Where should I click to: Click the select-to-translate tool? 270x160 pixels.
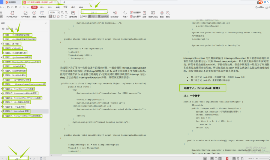point(135,13)
